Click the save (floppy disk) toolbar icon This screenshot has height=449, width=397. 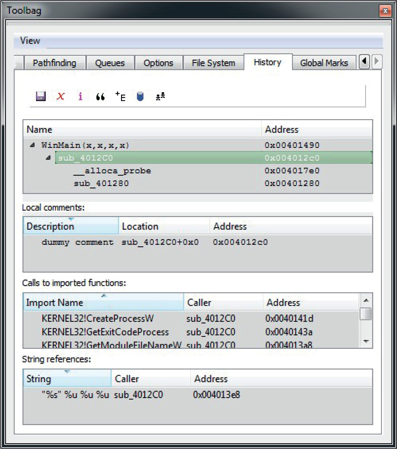(x=40, y=96)
